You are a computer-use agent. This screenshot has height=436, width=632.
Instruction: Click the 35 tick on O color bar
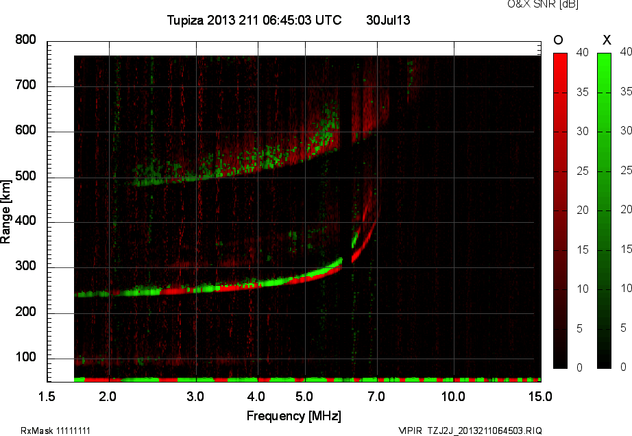[583, 93]
